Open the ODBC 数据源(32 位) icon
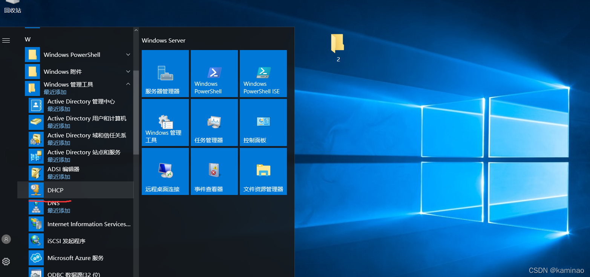The height and width of the screenshot is (277, 590). point(36,272)
